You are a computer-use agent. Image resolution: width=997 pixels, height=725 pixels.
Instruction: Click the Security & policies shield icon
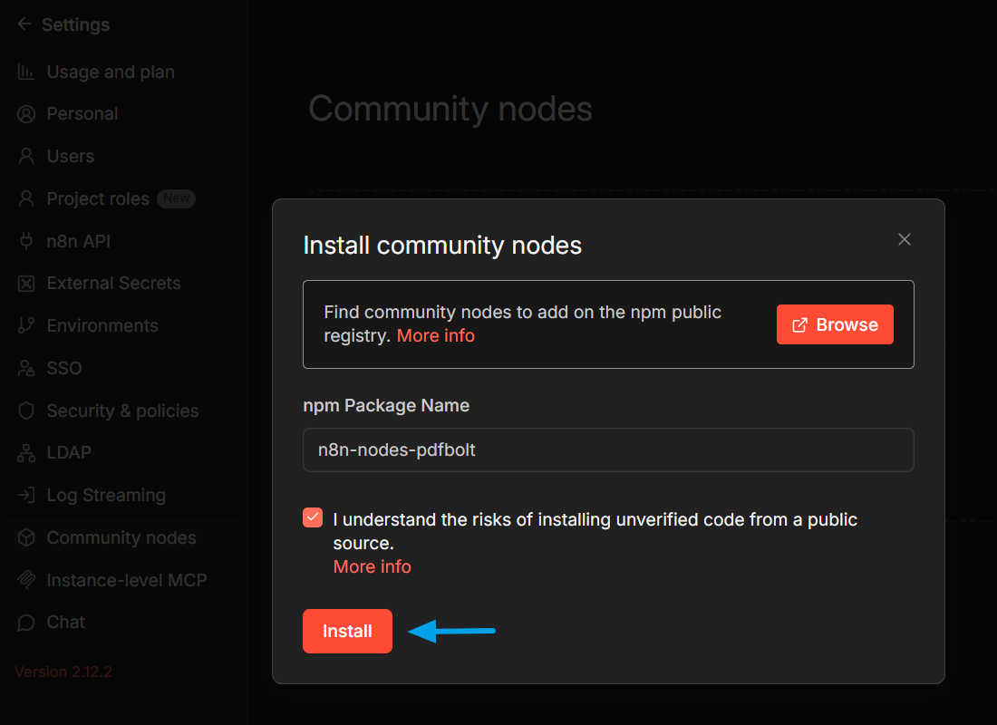pyautogui.click(x=26, y=411)
